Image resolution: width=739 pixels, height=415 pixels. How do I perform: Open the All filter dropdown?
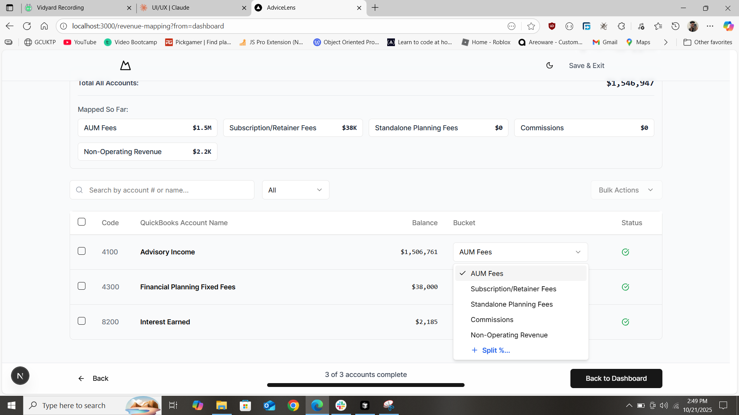tap(295, 190)
